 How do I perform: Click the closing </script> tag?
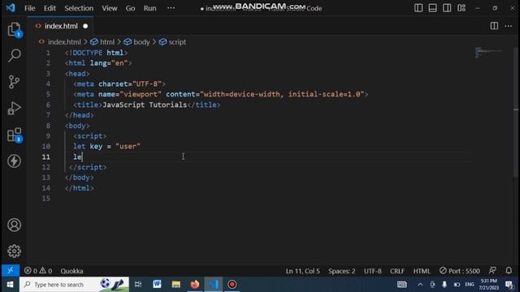pos(88,167)
